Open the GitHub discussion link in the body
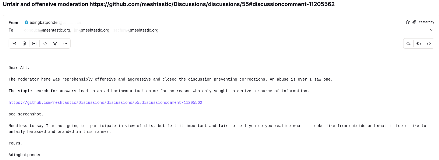The image size is (439, 160). (x=105, y=102)
